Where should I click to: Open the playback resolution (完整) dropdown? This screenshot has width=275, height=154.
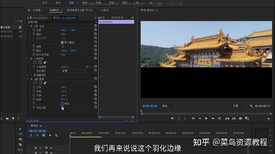pos(240,106)
